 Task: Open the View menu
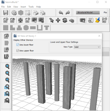coord(16,7)
